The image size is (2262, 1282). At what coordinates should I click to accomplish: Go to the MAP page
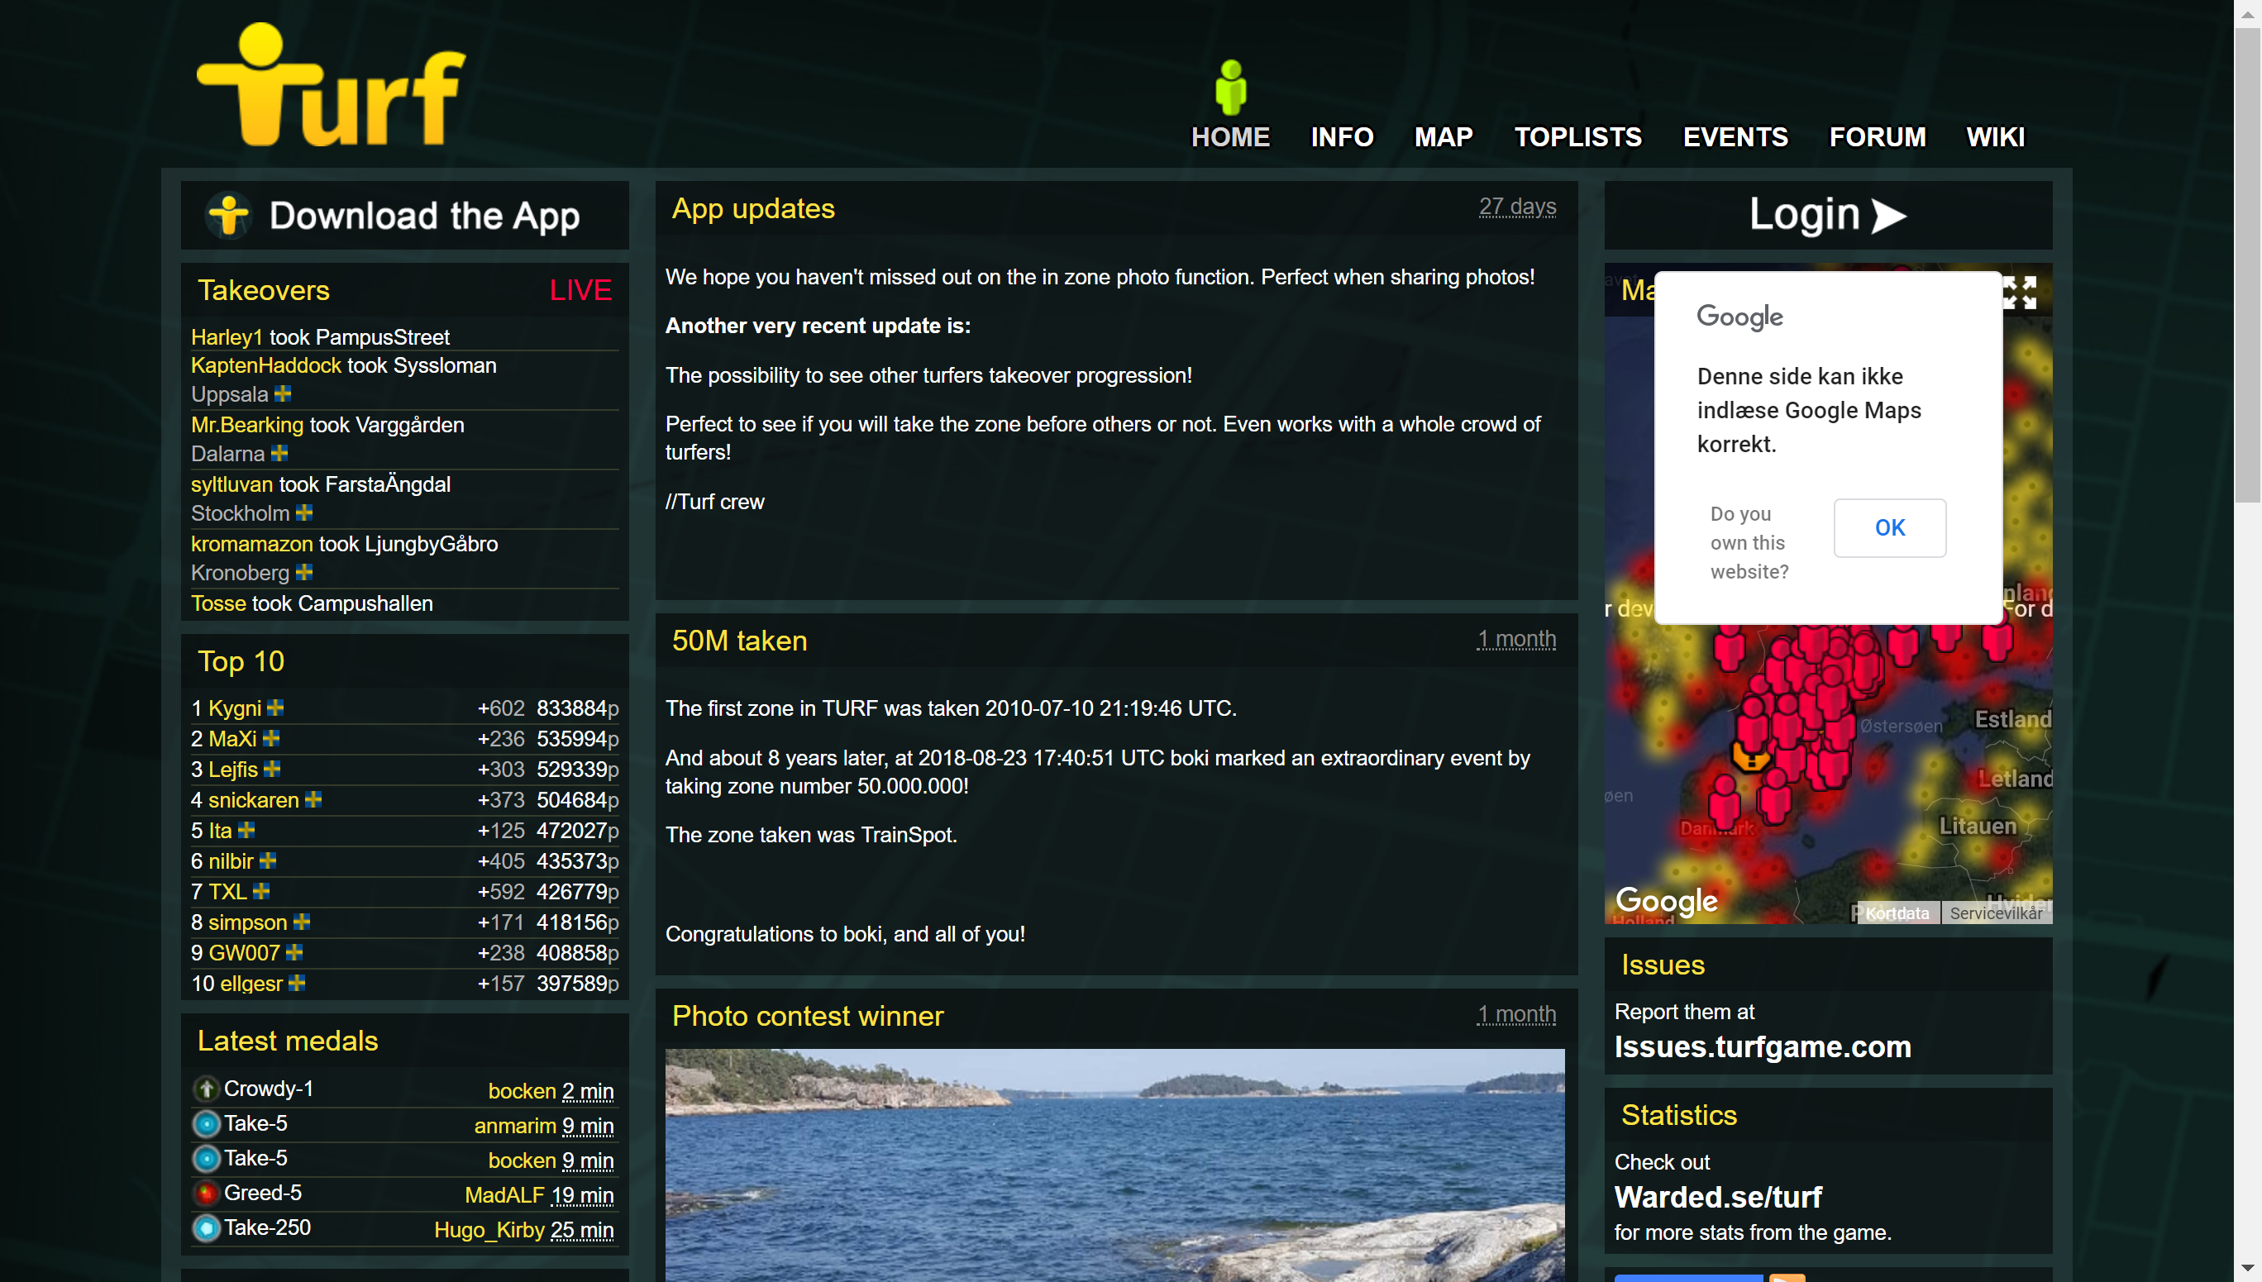pos(1444,137)
